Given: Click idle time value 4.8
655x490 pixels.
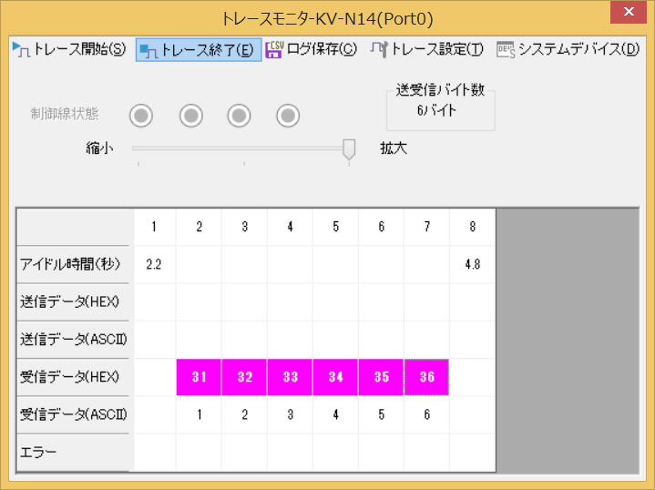Looking at the screenshot, I should click(x=473, y=264).
